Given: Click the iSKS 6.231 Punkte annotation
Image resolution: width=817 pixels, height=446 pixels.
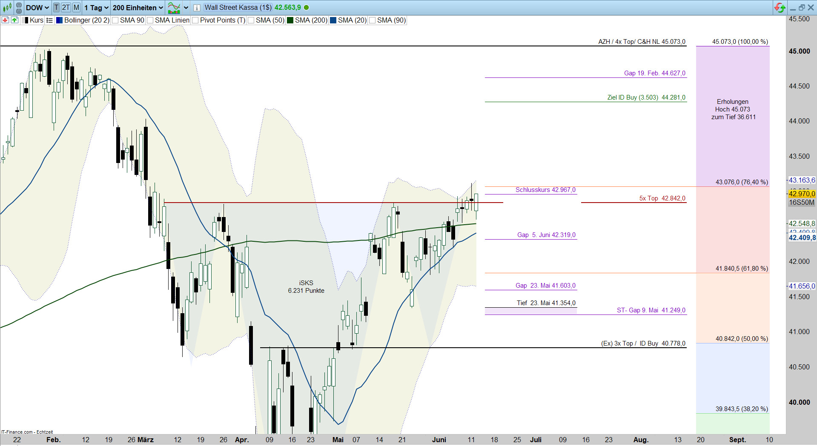Looking at the screenshot, I should (306, 287).
